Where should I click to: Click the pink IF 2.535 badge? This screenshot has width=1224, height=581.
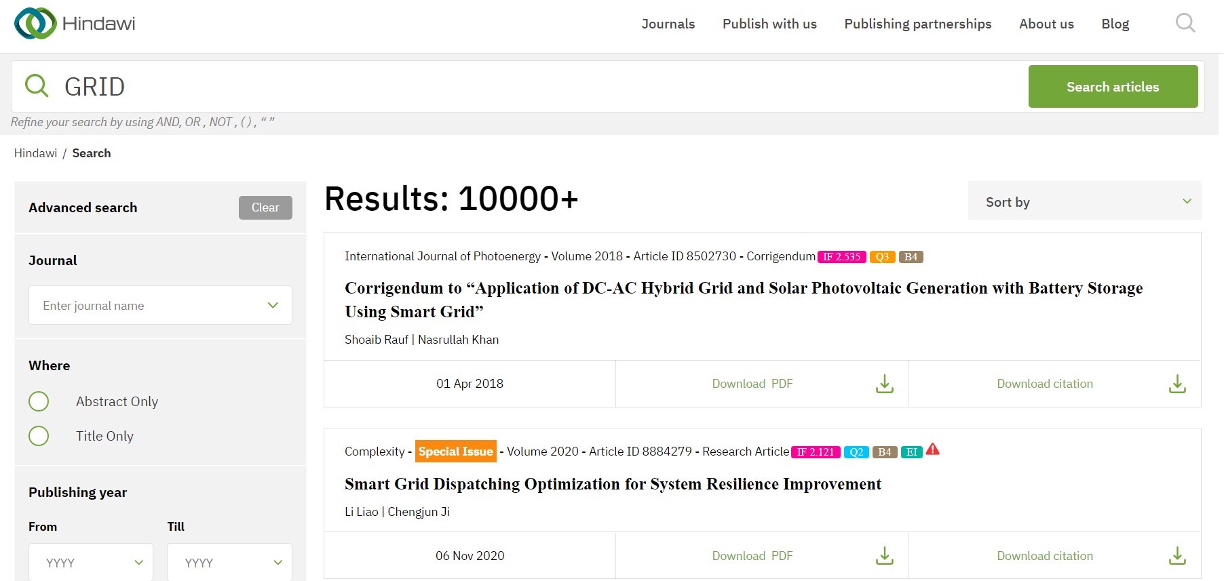[x=841, y=257]
